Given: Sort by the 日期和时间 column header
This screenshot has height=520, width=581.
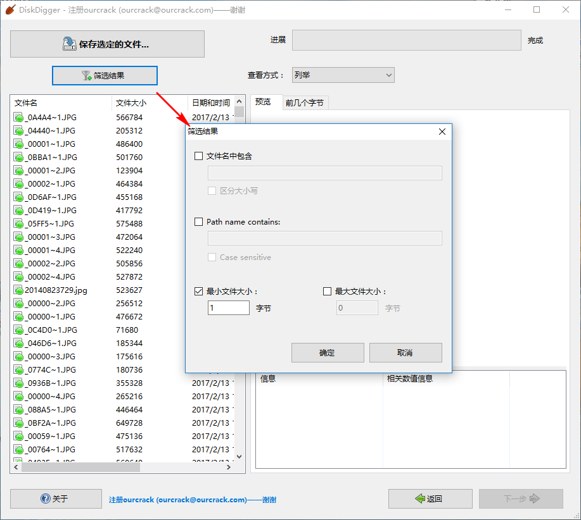Looking at the screenshot, I should pyautogui.click(x=211, y=103).
